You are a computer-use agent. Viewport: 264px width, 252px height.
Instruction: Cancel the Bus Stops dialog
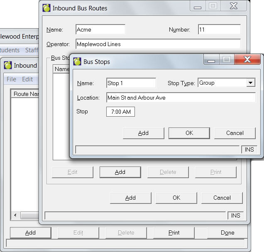[x=235, y=133]
